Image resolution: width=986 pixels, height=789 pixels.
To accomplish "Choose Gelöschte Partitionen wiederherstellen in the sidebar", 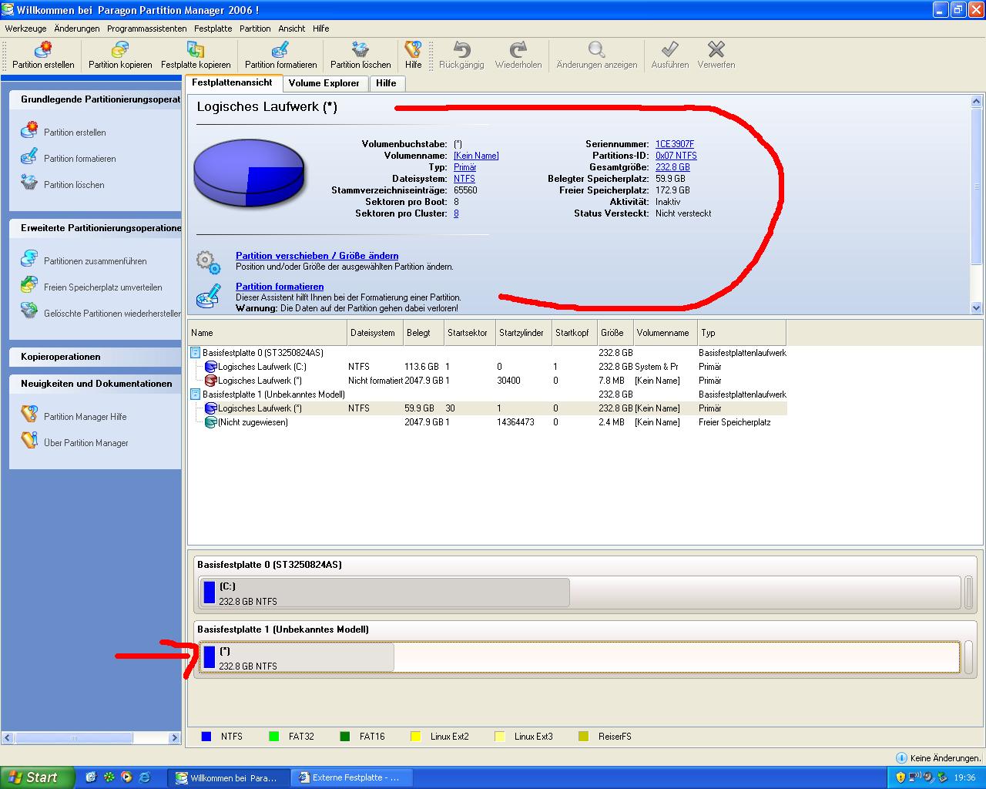I will 112,314.
